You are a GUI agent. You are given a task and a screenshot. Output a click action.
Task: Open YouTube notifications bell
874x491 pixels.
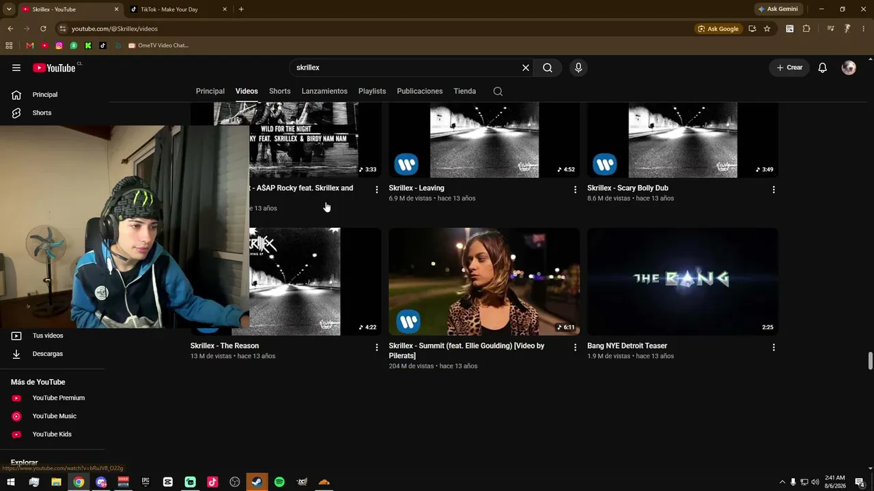pos(823,68)
